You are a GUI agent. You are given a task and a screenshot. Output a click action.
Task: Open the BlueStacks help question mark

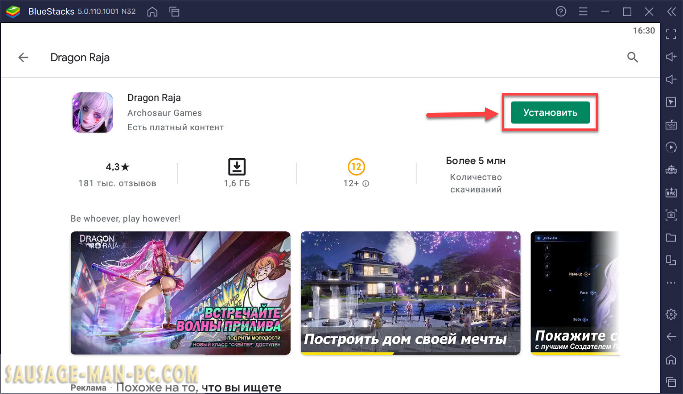(x=561, y=11)
